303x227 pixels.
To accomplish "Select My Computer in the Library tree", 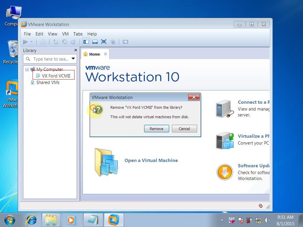I will coord(49,69).
